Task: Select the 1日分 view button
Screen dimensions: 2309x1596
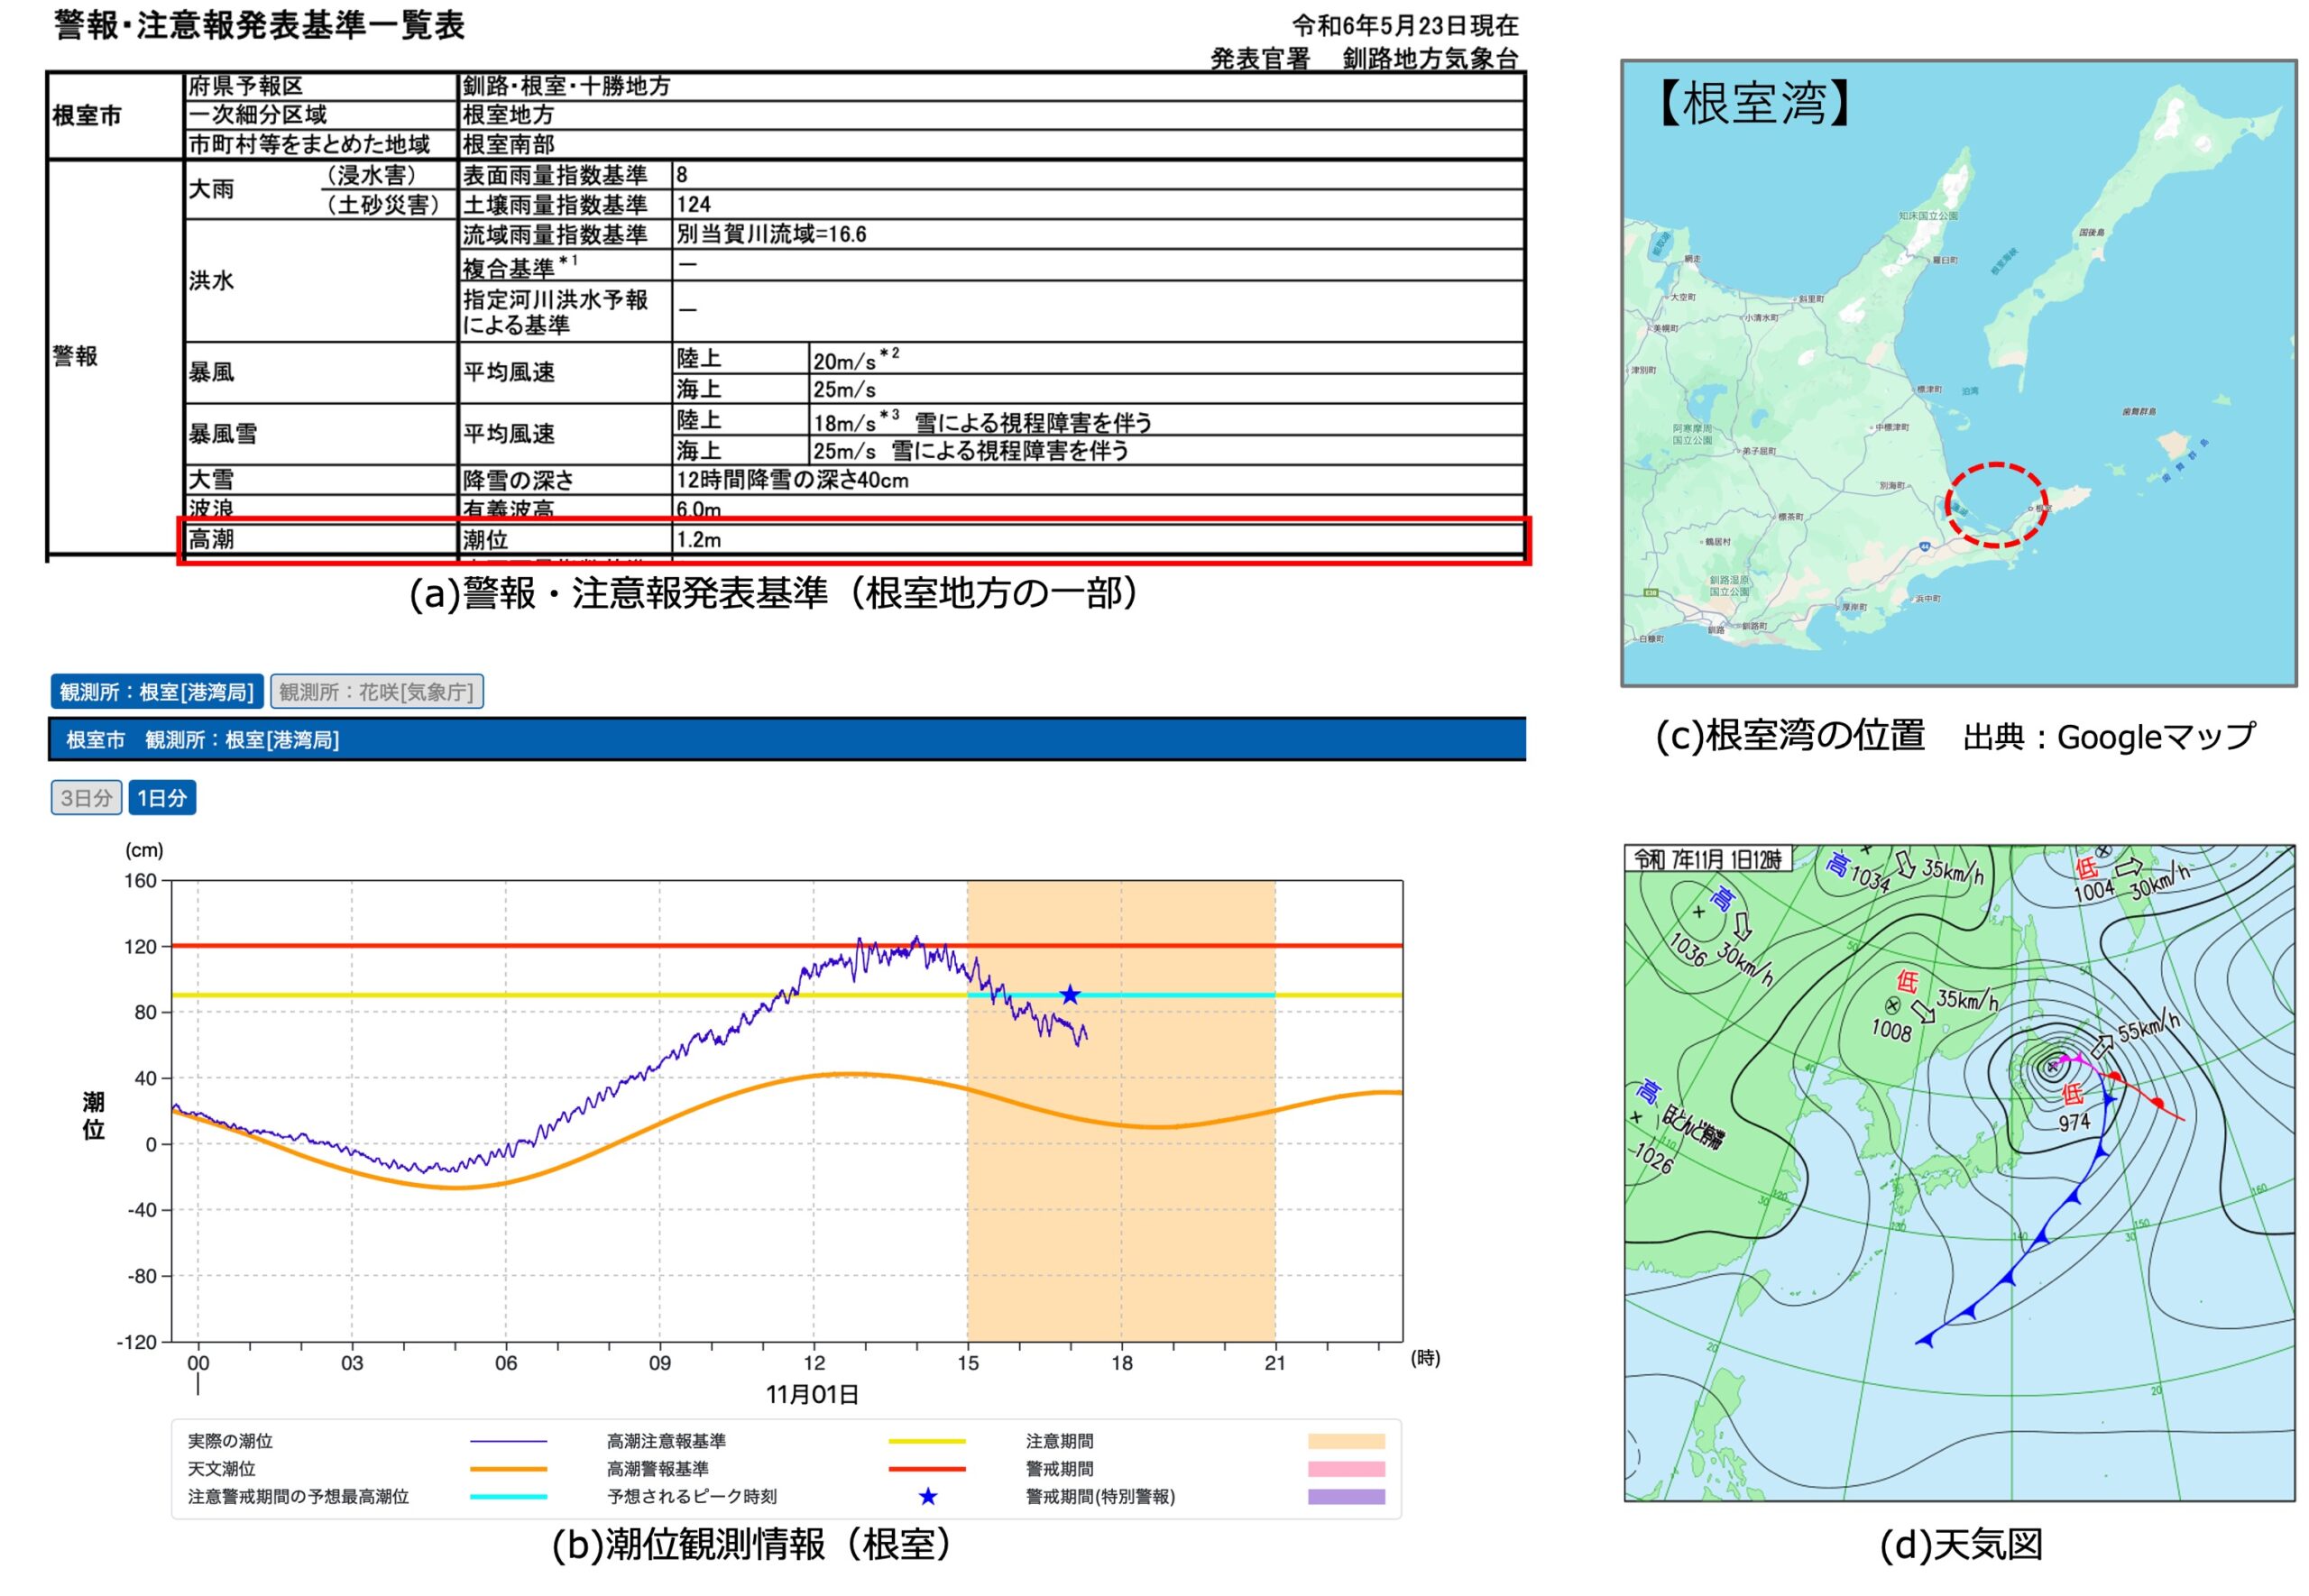Action: pos(162,798)
